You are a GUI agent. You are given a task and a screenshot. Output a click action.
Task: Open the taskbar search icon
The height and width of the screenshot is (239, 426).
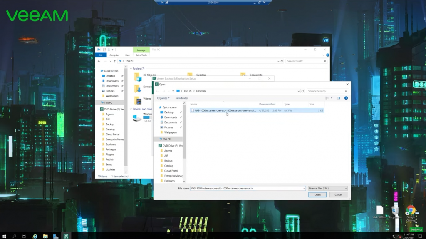pyautogui.click(x=14, y=236)
